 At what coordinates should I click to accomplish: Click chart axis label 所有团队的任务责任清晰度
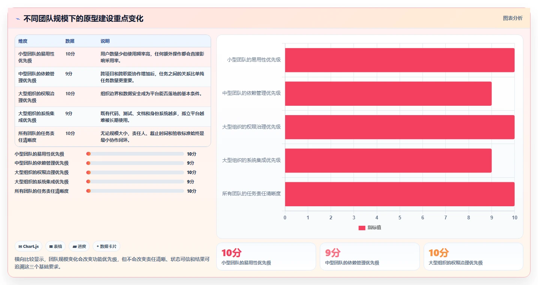click(x=251, y=193)
